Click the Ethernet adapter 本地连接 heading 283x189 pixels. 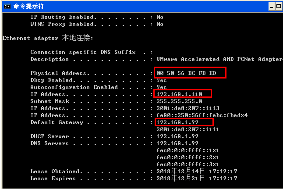pyautogui.click(x=48, y=38)
